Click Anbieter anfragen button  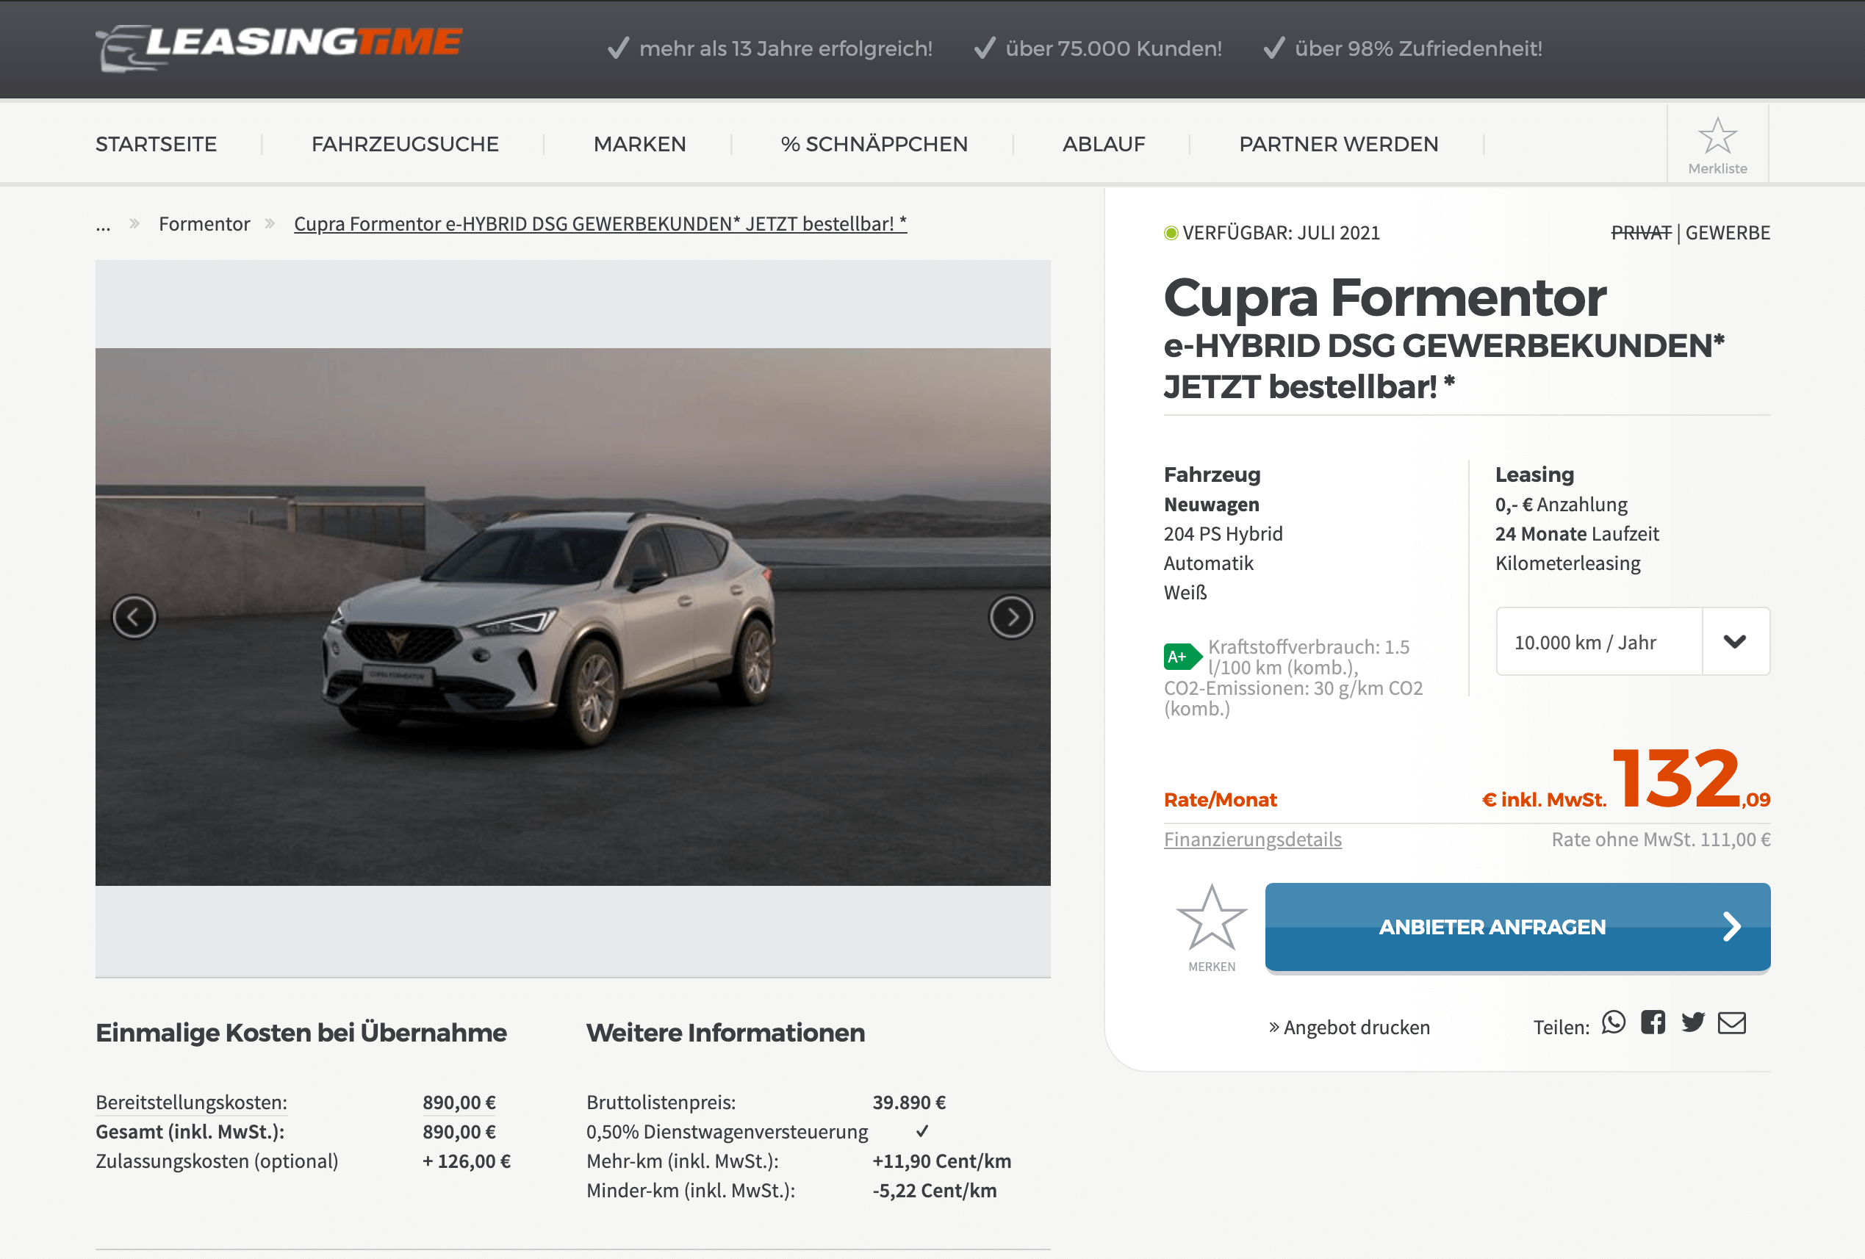1517,927
